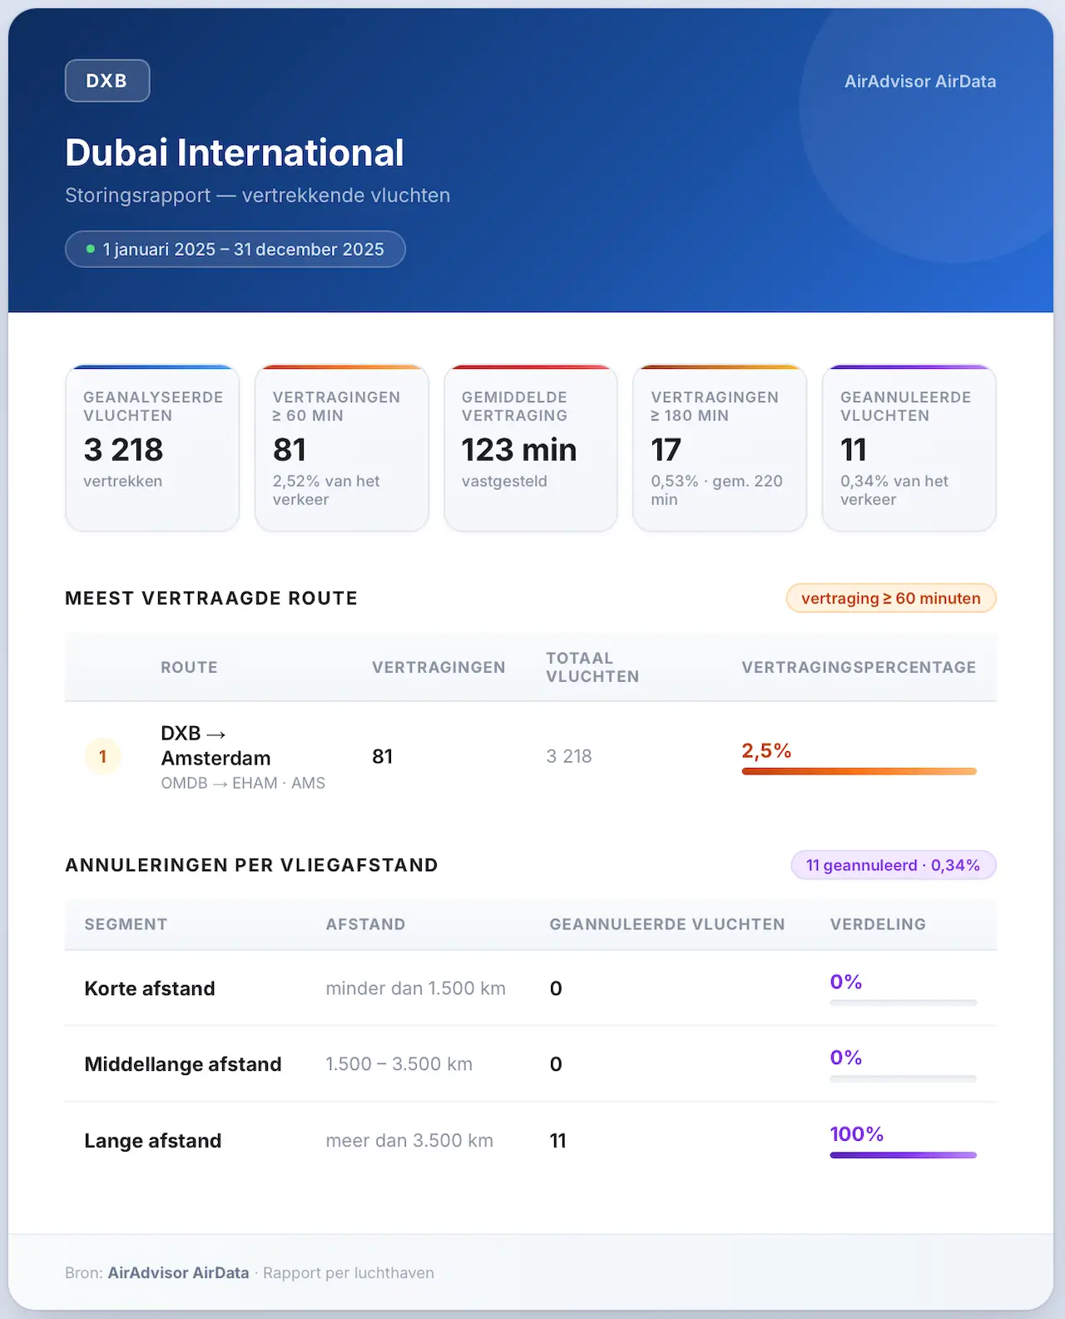Click the 3 218 total flights cell
Image resolution: width=1065 pixels, height=1319 pixels.
(x=569, y=756)
